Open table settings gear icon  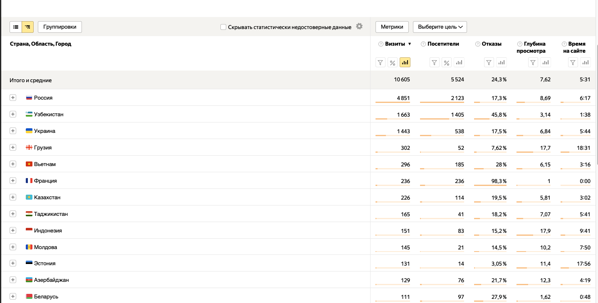point(359,27)
